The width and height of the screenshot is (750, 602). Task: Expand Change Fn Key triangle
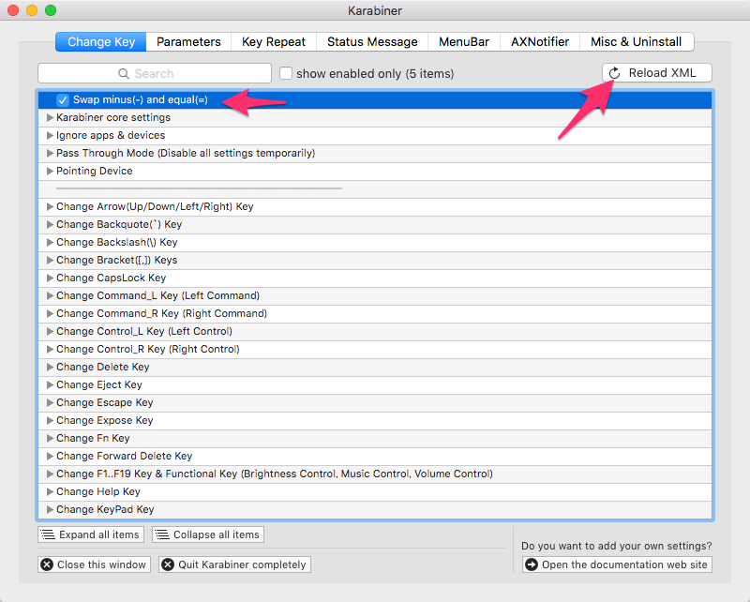click(x=50, y=438)
